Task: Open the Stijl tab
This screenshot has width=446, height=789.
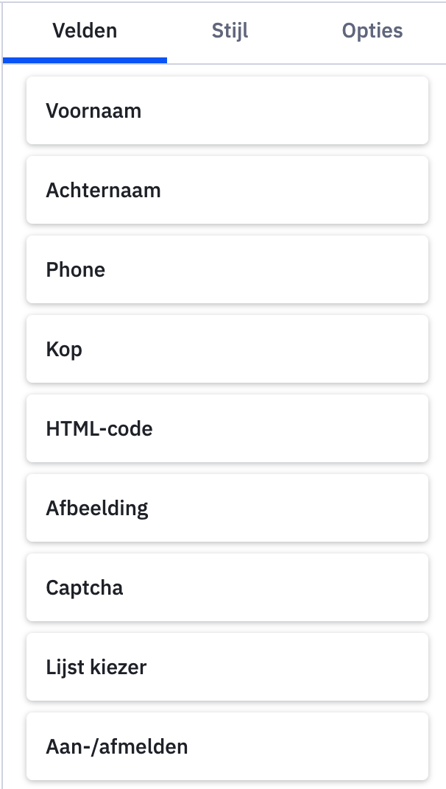Action: [230, 32]
